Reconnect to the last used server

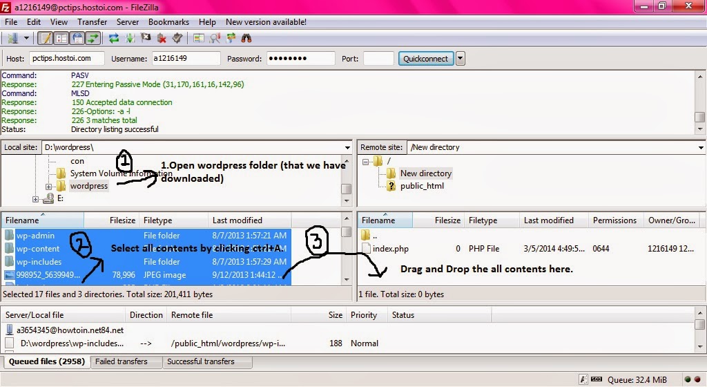[177, 38]
